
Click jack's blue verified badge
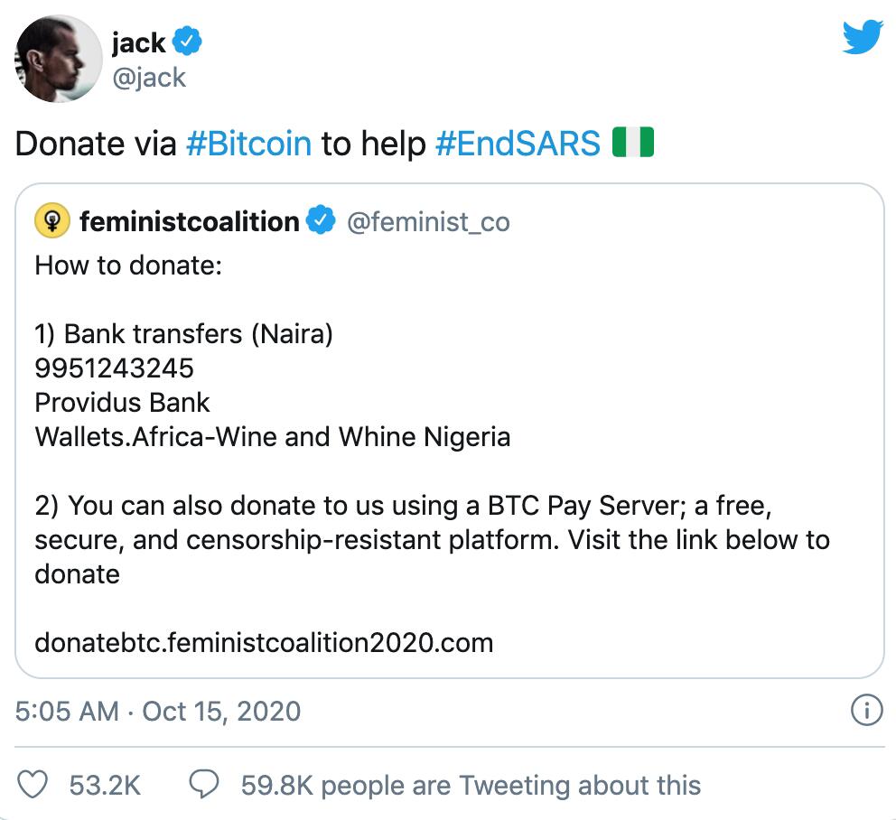[x=187, y=42]
